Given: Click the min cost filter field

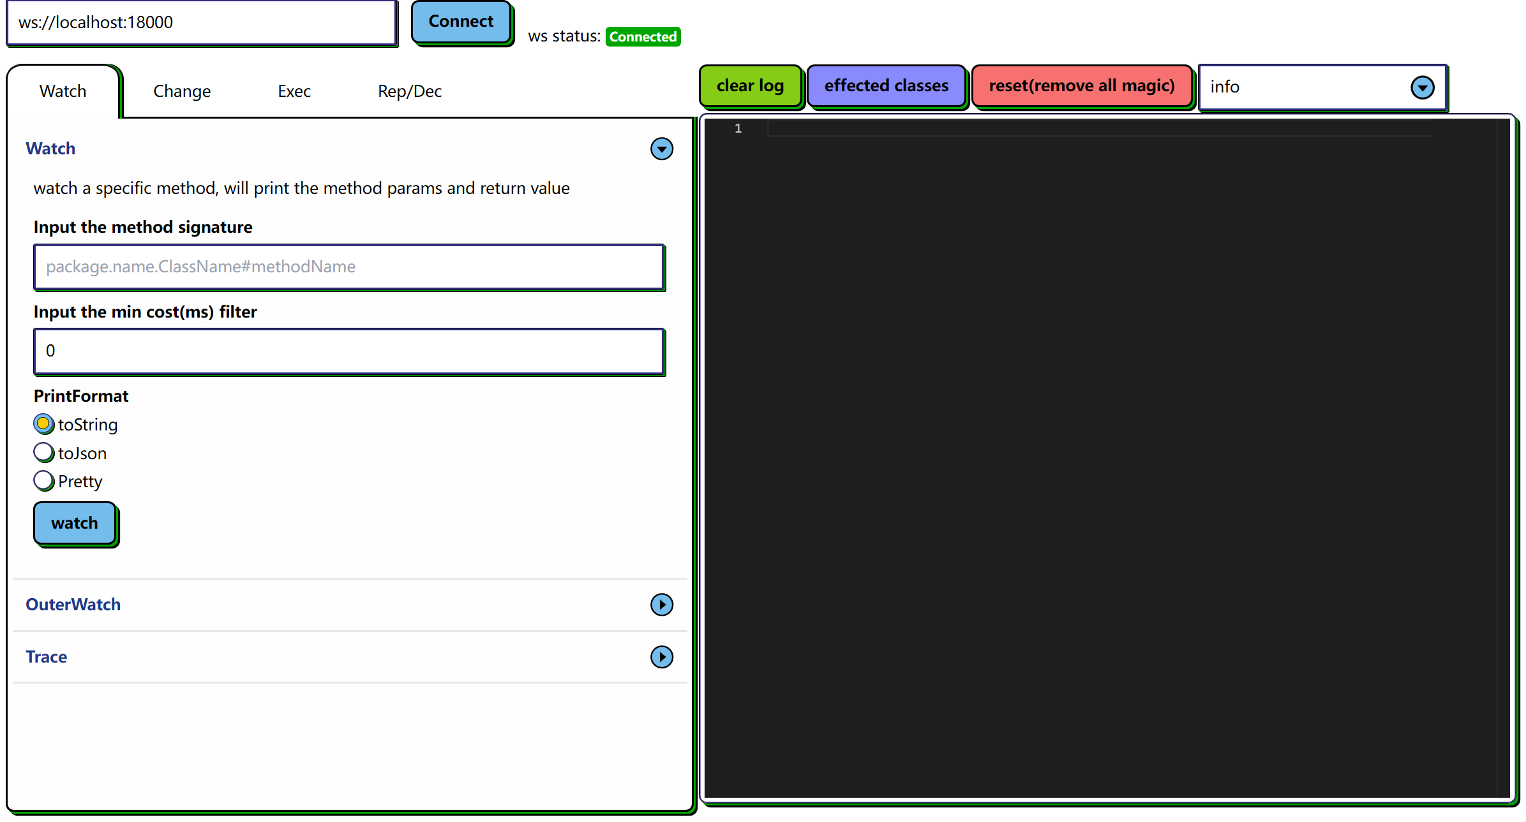Looking at the screenshot, I should point(348,351).
